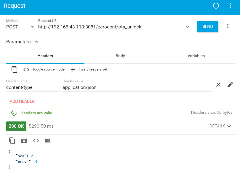Click Insert headers set plus icon
Image resolution: width=240 pixels, height=173 pixels.
73,70
